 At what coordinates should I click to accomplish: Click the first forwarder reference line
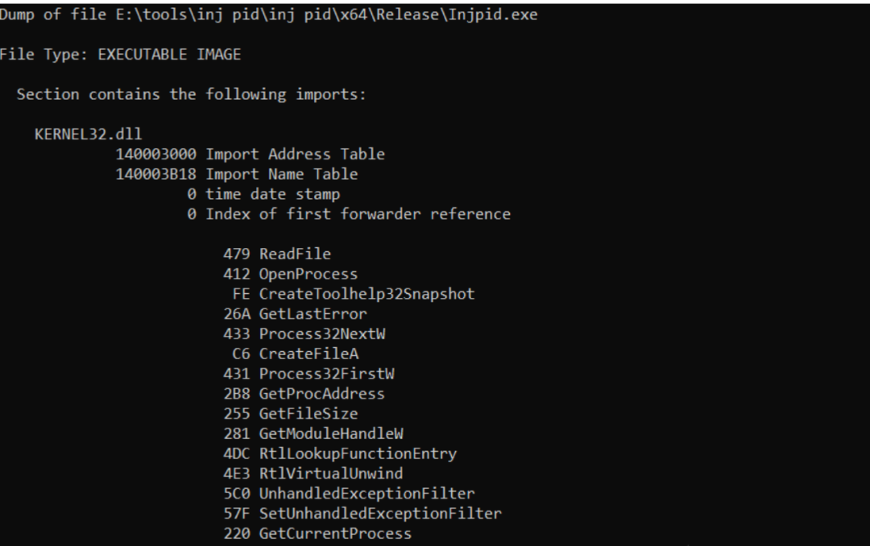(349, 214)
